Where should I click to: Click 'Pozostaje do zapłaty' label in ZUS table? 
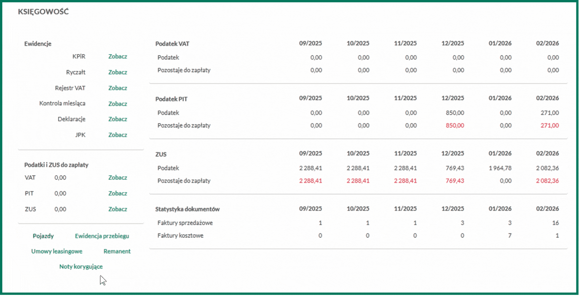point(184,181)
